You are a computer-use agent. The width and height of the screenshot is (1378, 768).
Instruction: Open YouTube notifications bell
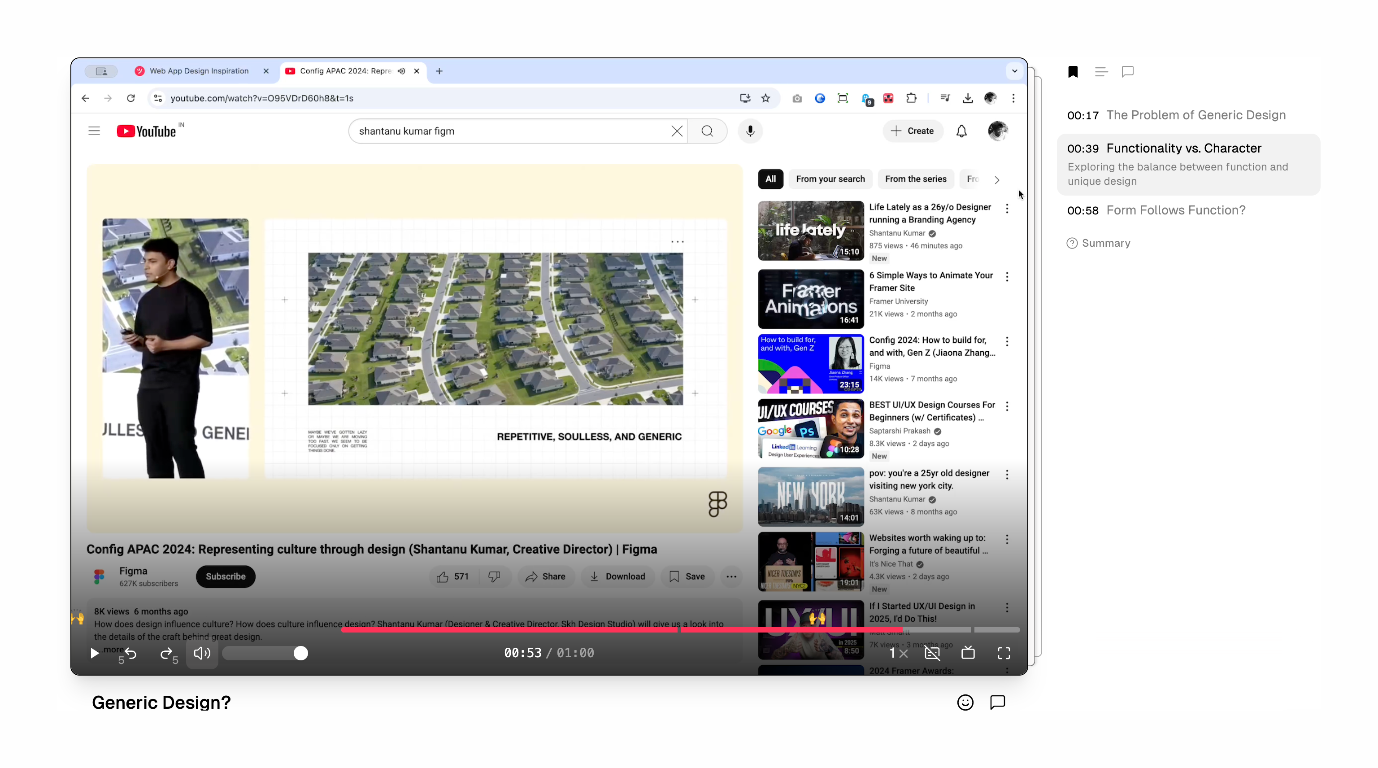coord(961,131)
